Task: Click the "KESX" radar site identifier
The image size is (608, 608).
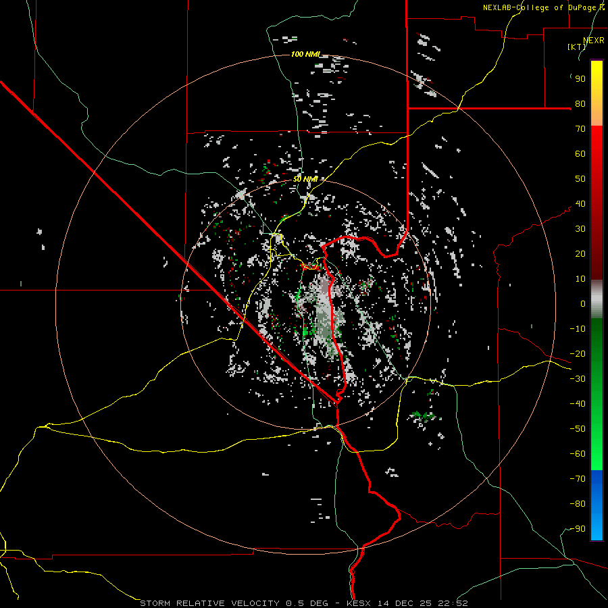Action: (x=359, y=603)
